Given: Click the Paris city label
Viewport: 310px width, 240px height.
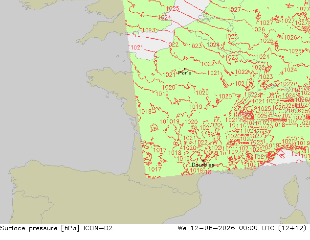Looking at the screenshot, I should [x=185, y=72].
